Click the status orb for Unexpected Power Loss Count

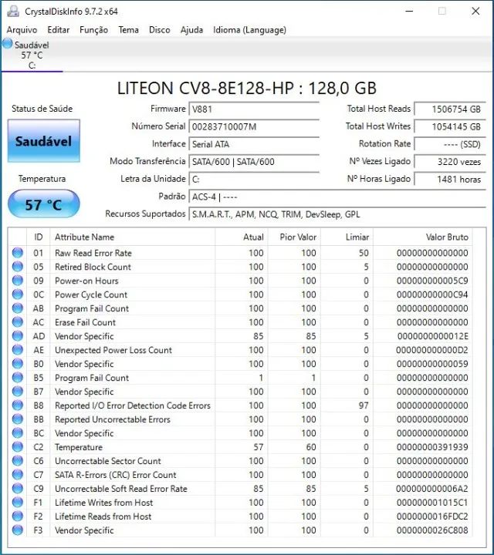tap(17, 350)
